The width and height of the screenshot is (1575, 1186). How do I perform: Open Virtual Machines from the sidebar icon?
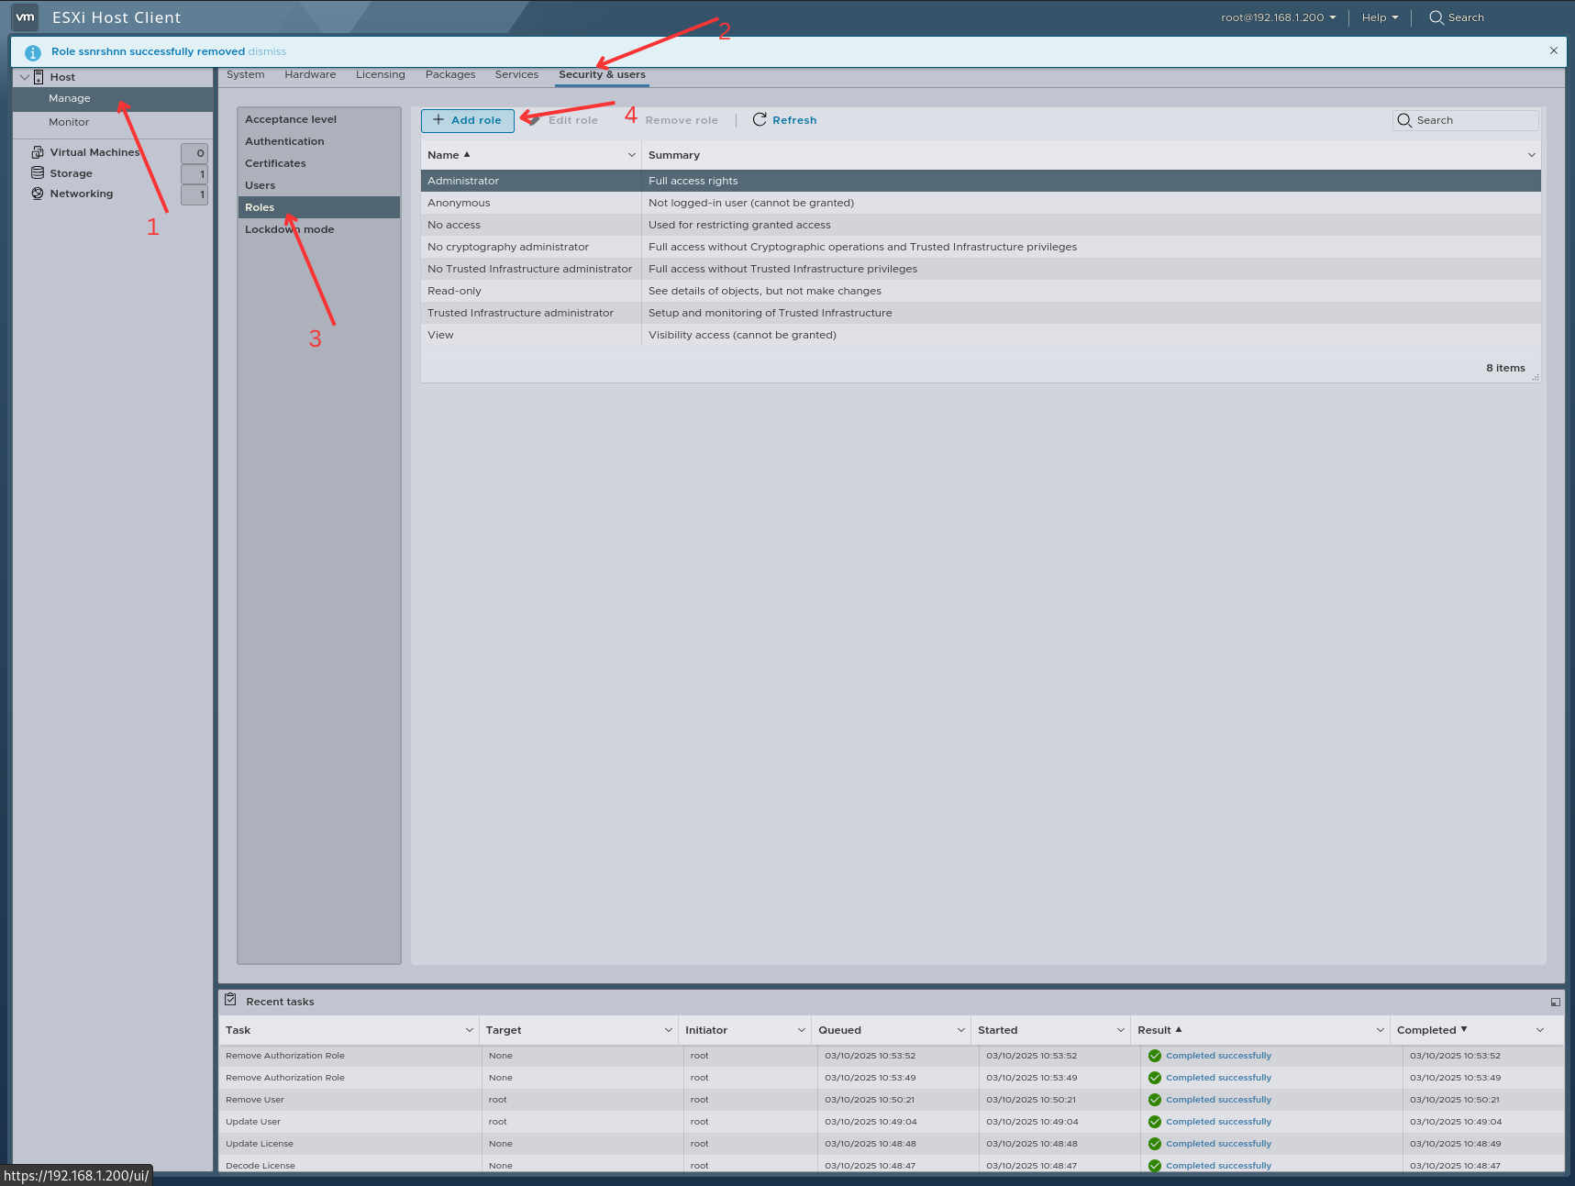click(37, 151)
